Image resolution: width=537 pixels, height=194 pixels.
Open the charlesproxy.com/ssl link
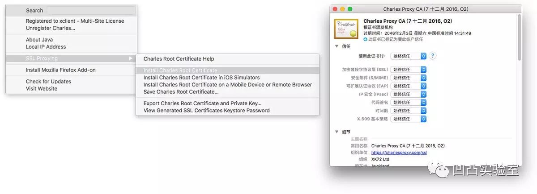(x=399, y=153)
